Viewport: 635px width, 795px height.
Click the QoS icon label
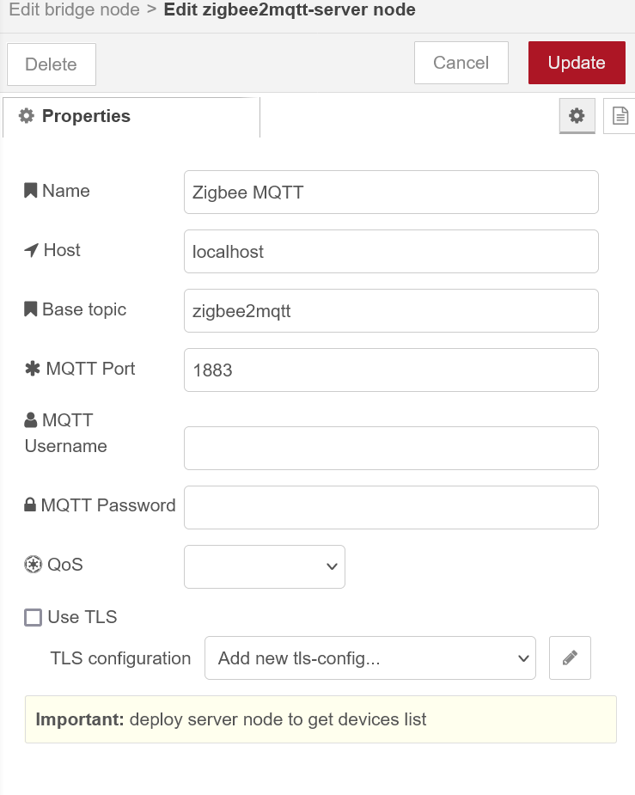[x=31, y=564]
